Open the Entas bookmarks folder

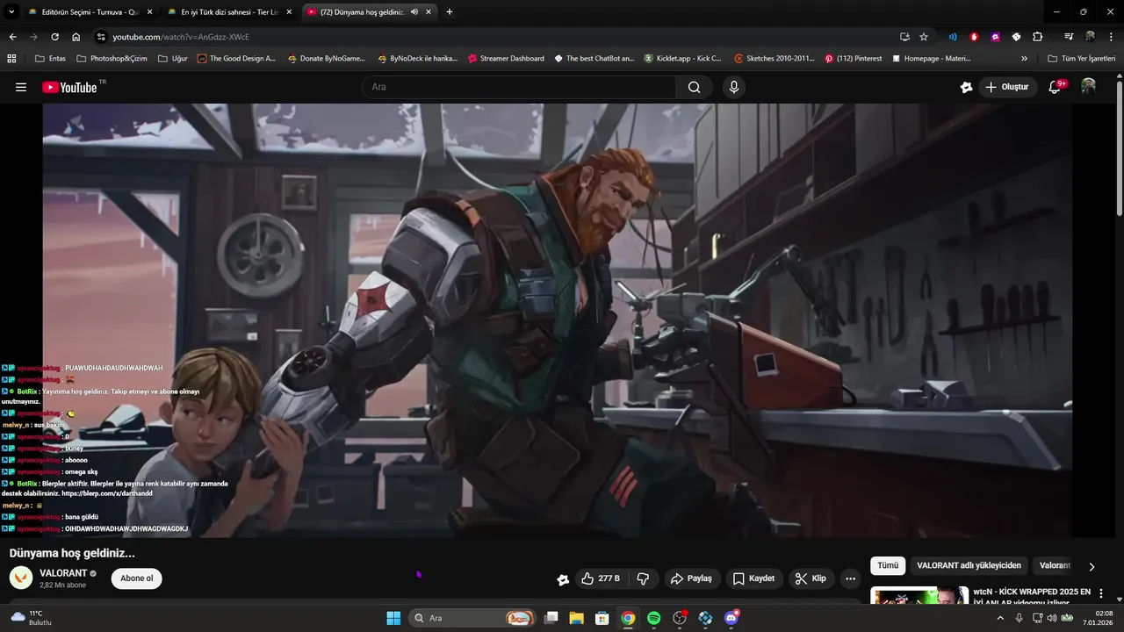pos(50,59)
